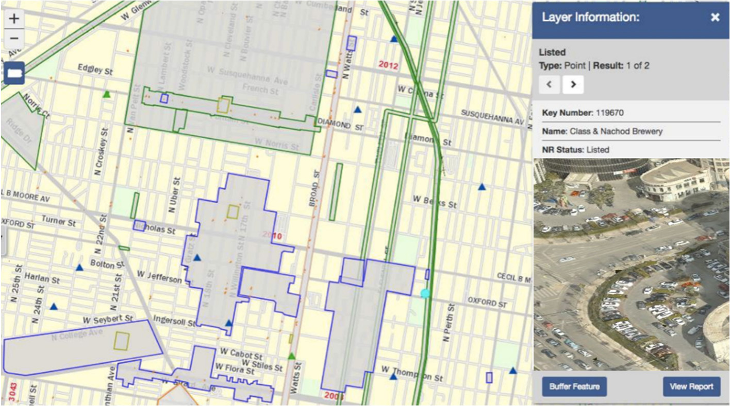
Task: Select the olive square on N College Ave
Action: 122,340
